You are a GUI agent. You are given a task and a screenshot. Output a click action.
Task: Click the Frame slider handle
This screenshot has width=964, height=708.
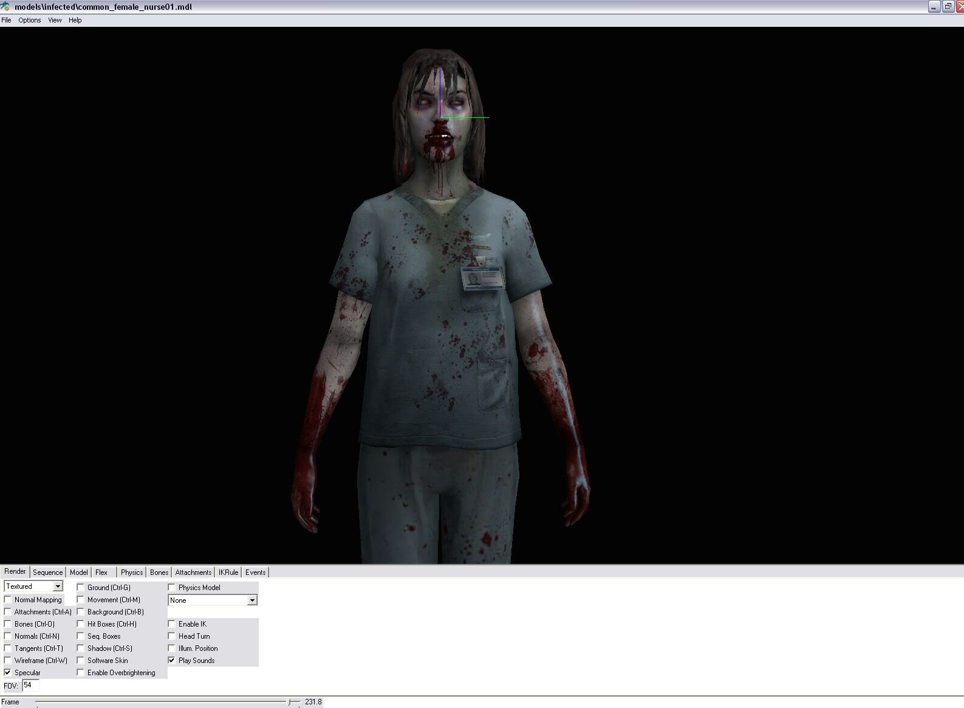pyautogui.click(x=290, y=702)
